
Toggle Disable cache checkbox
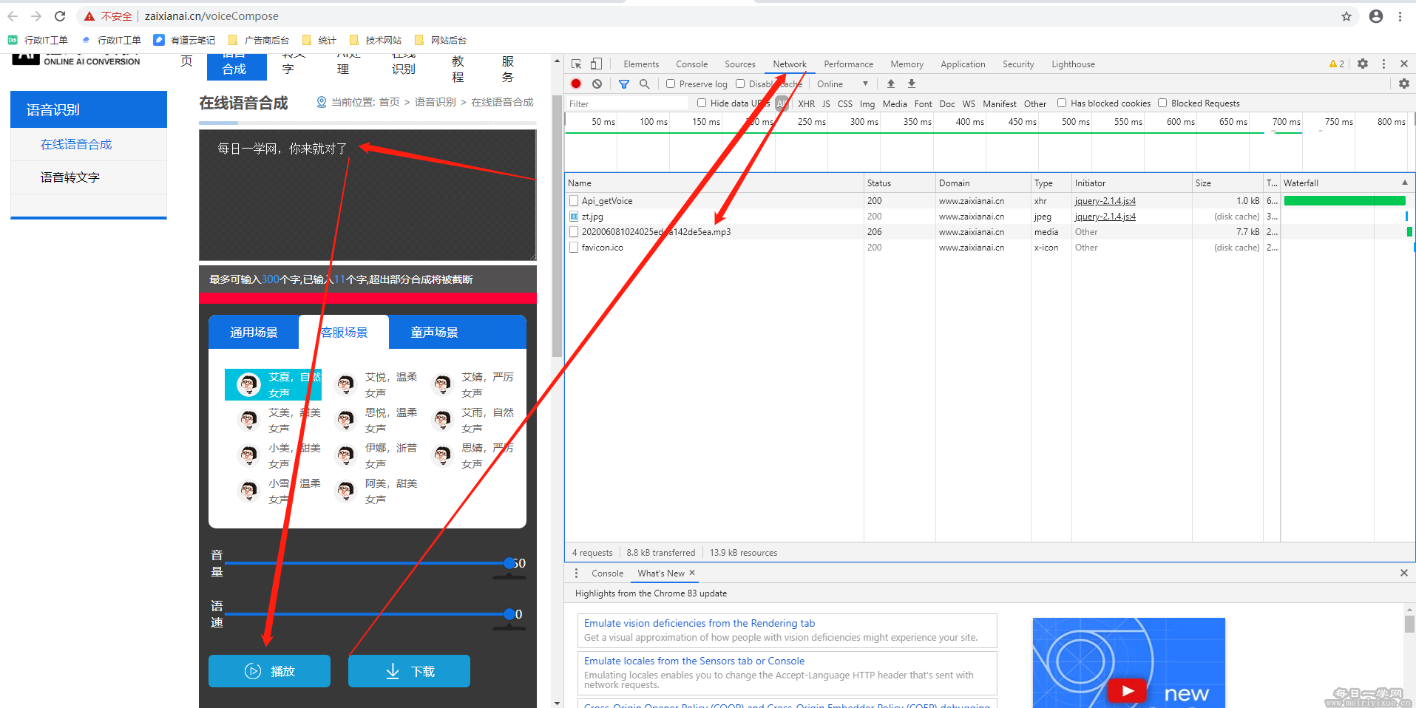740,84
